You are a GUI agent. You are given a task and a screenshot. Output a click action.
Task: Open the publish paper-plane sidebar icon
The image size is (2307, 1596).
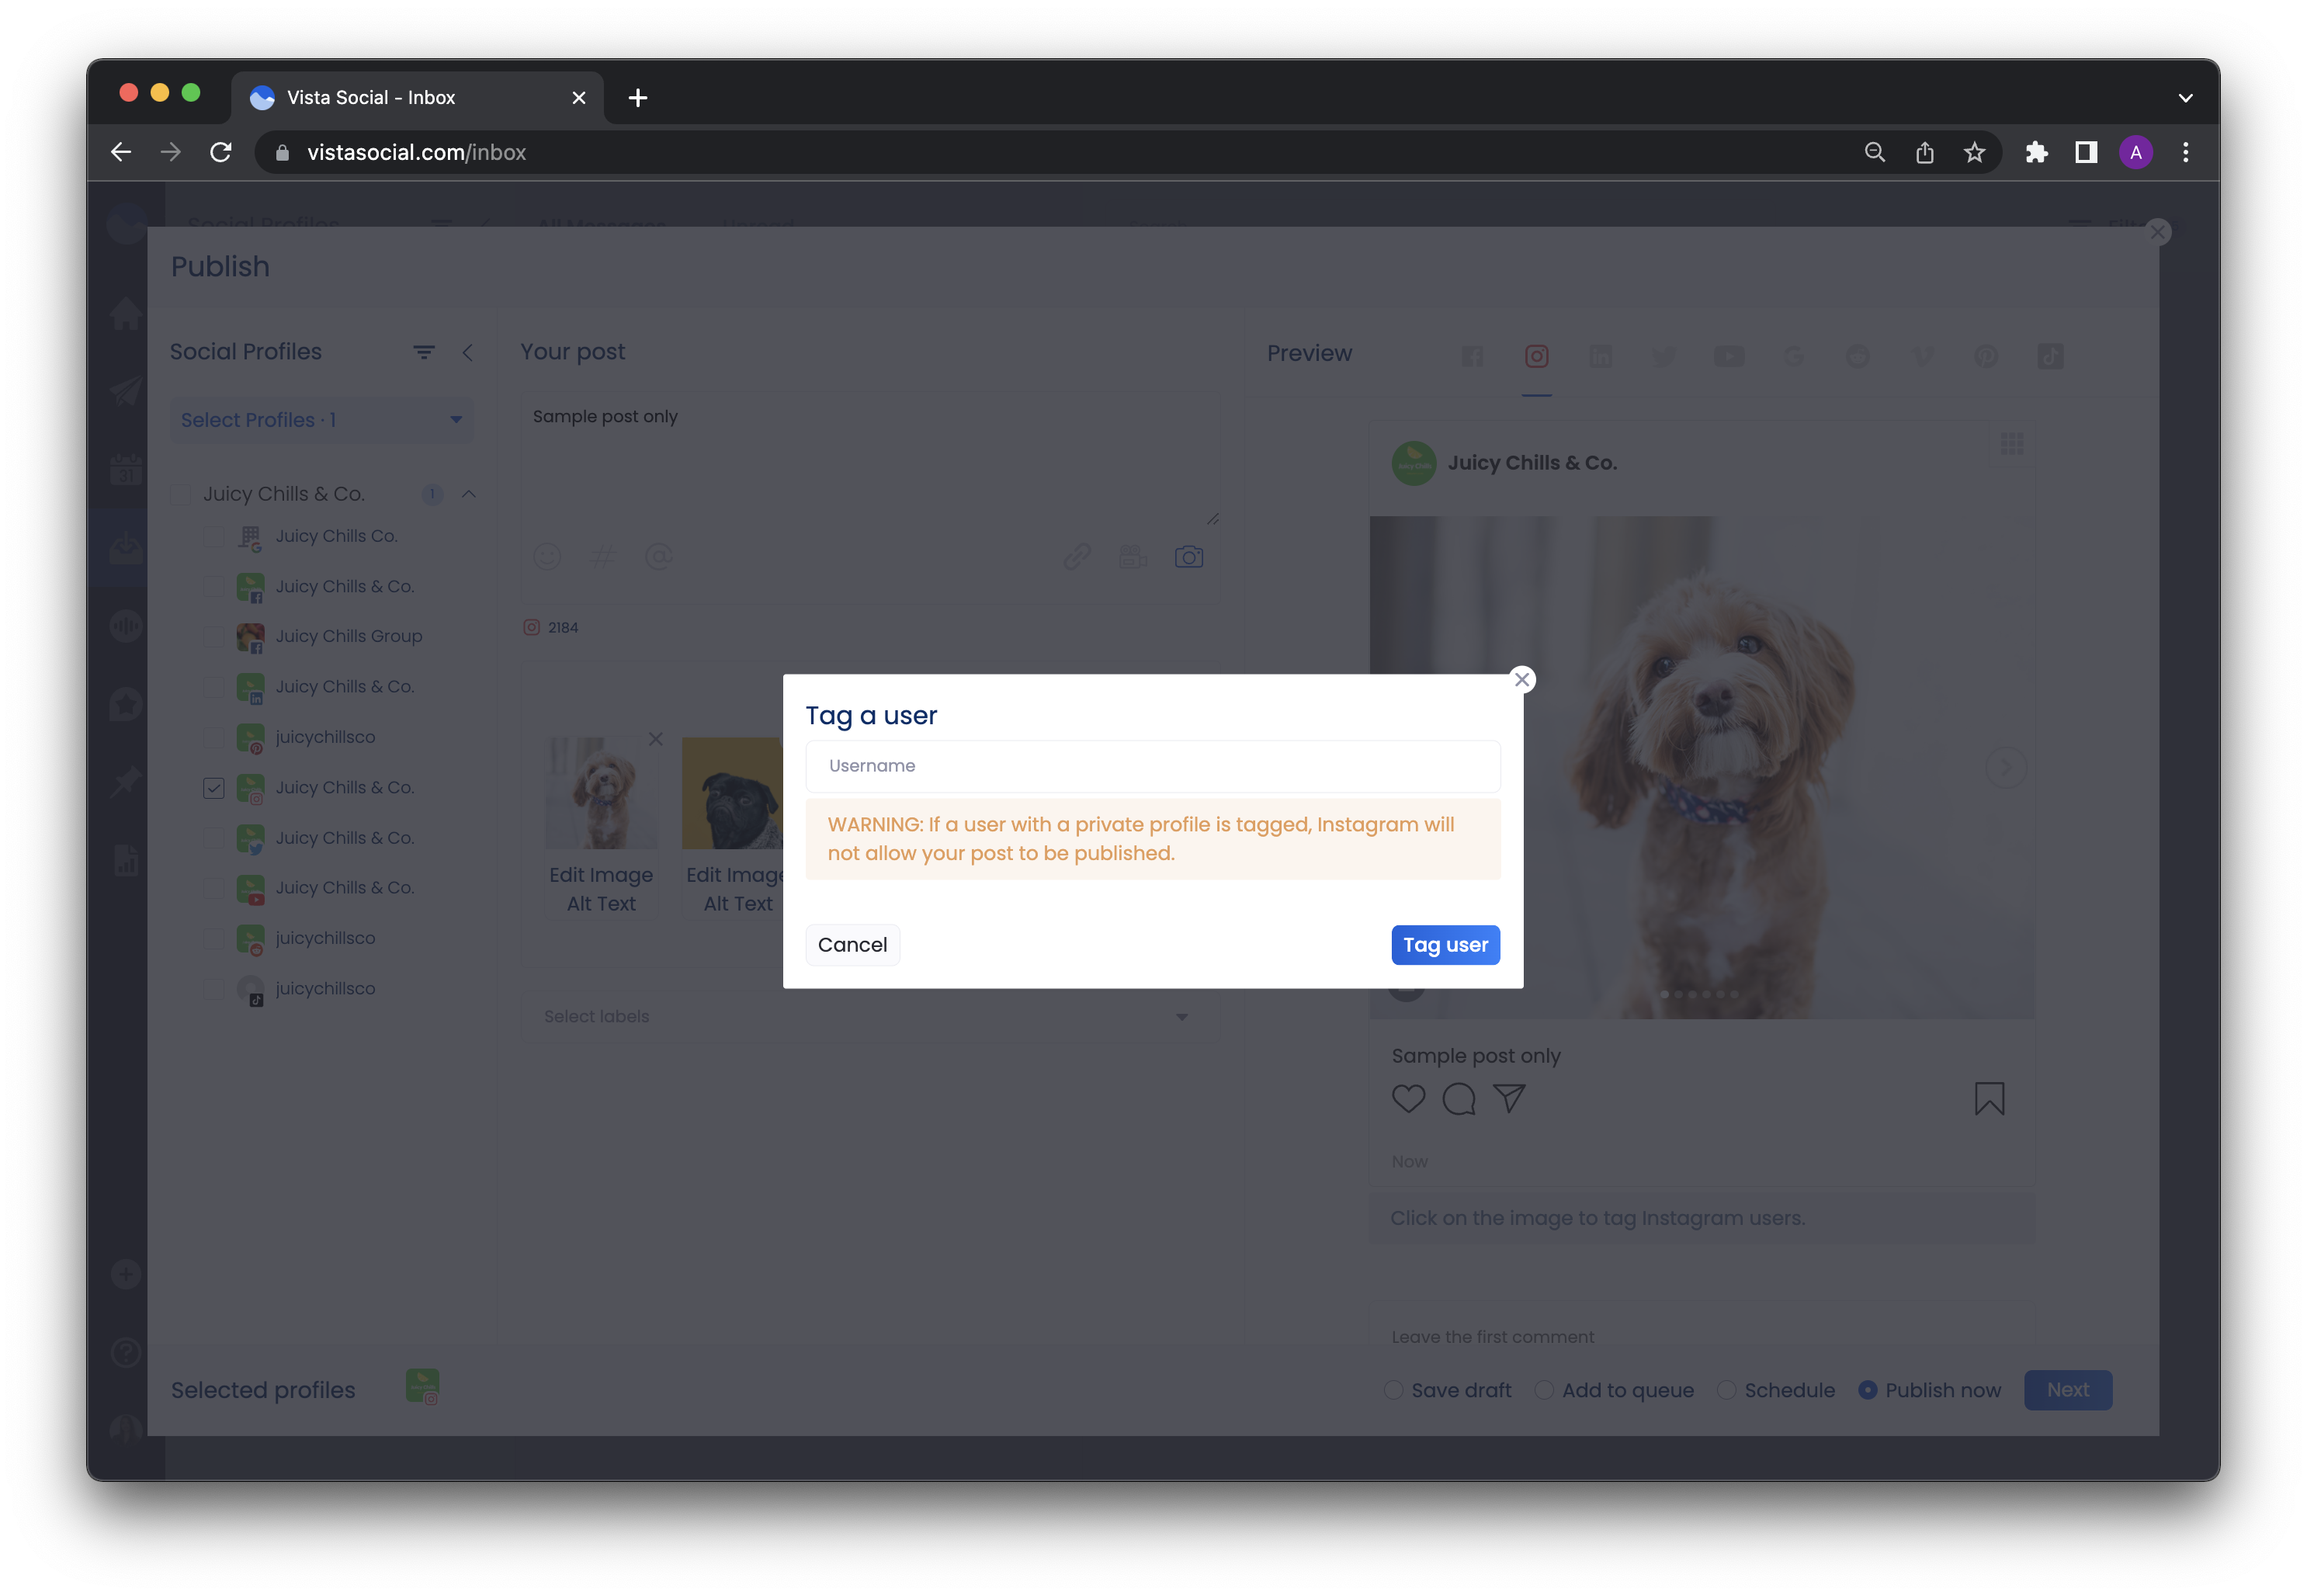pyautogui.click(x=126, y=391)
